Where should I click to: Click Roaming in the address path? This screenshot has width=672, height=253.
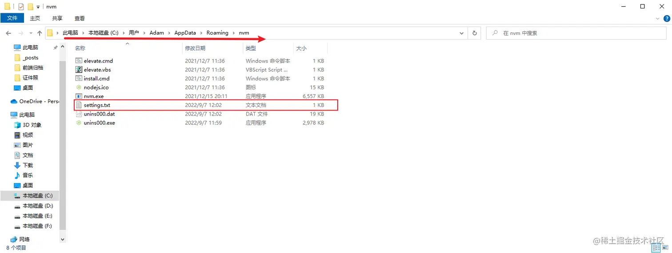[x=217, y=33]
